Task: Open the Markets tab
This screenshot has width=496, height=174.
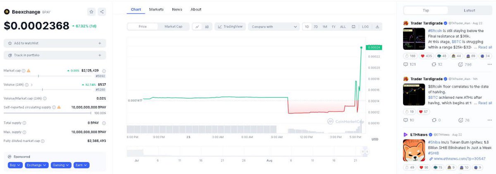Action: pos(156,9)
